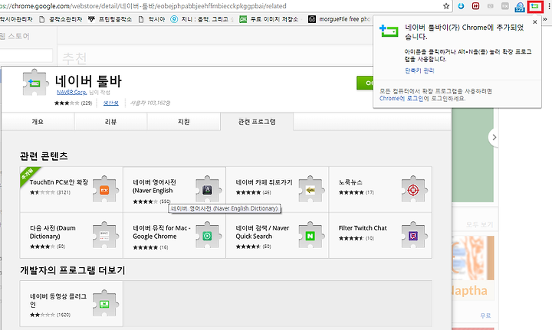This screenshot has width=552, height=330.
Task: Open the 공작소관리자 bookmark
Action: point(61,19)
